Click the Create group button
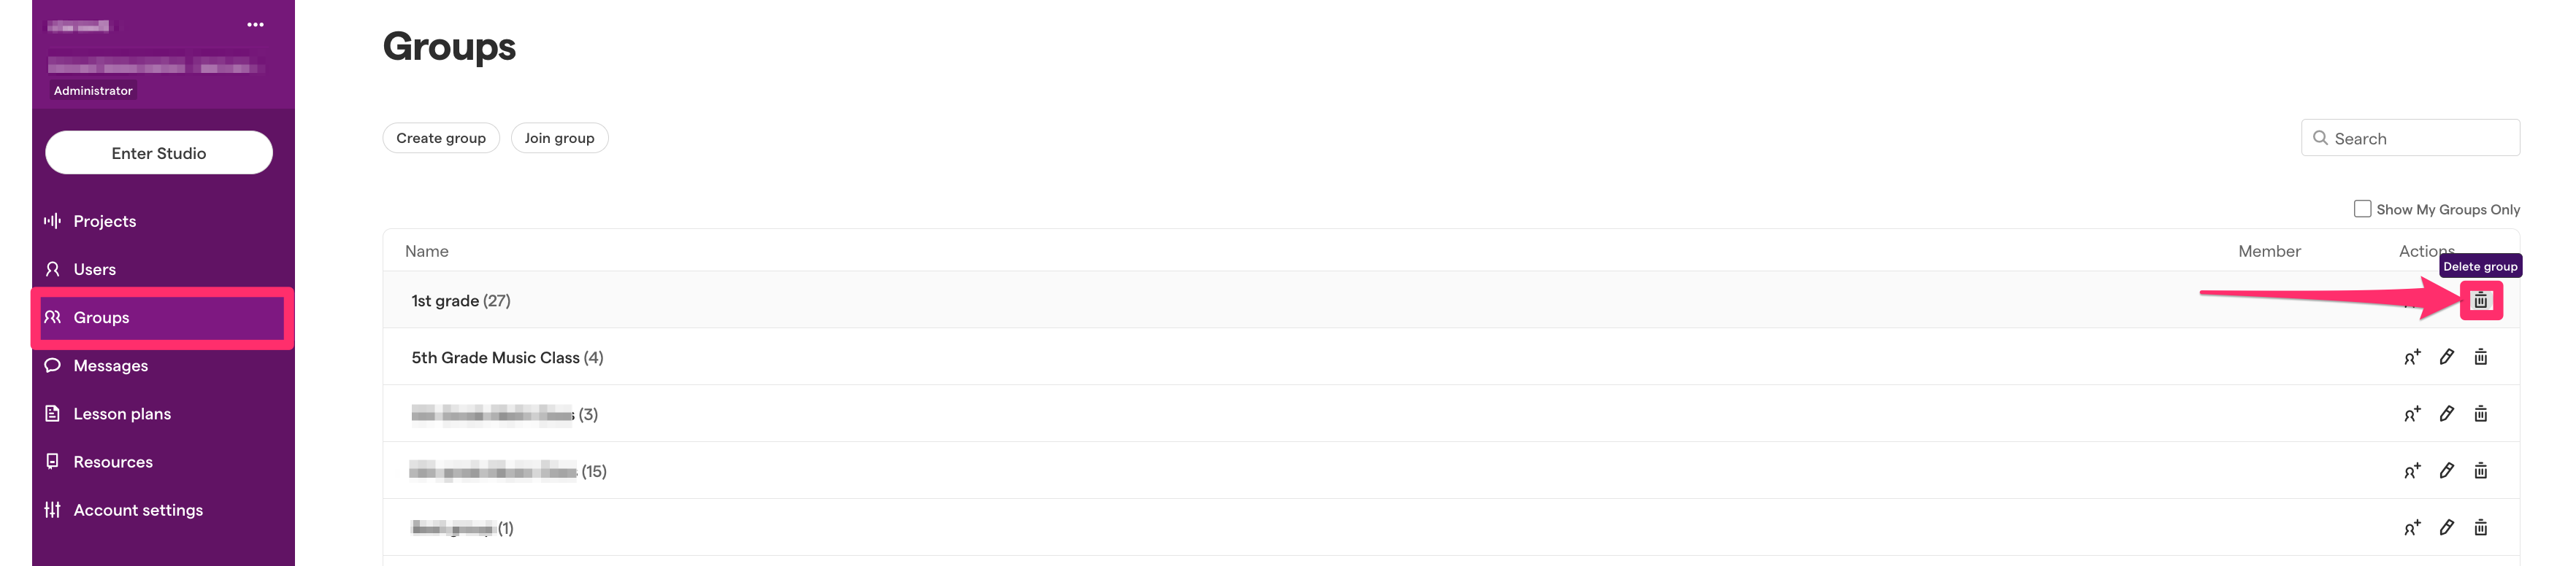 coord(441,138)
